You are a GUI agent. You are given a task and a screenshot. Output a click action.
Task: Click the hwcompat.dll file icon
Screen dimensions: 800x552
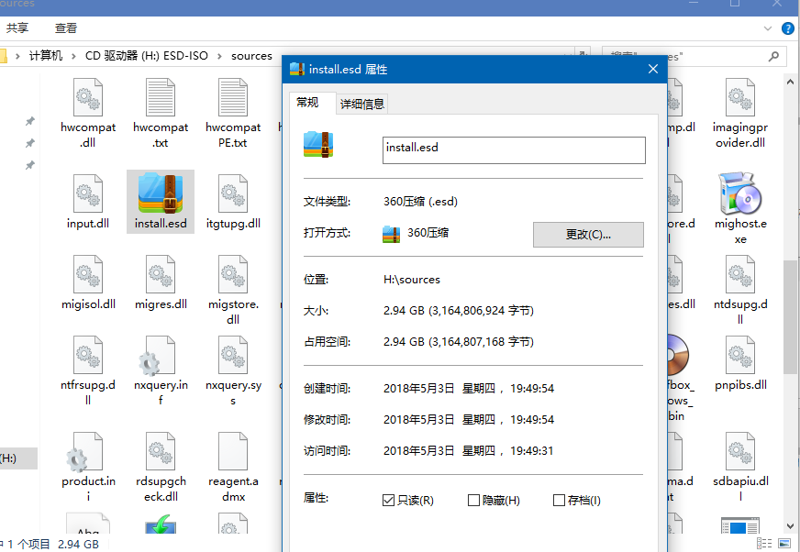tap(88, 98)
